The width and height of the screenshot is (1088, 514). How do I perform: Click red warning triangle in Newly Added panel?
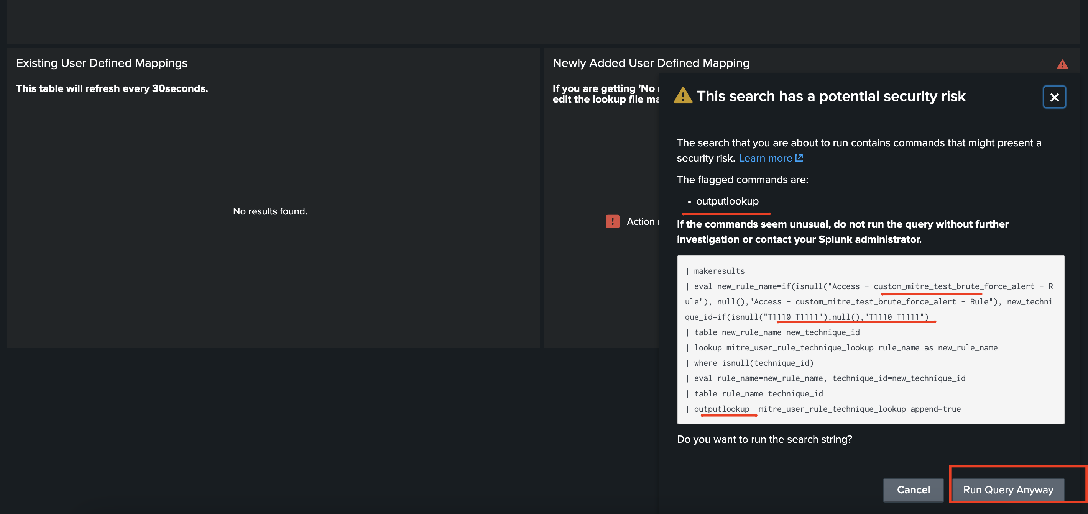coord(1062,65)
